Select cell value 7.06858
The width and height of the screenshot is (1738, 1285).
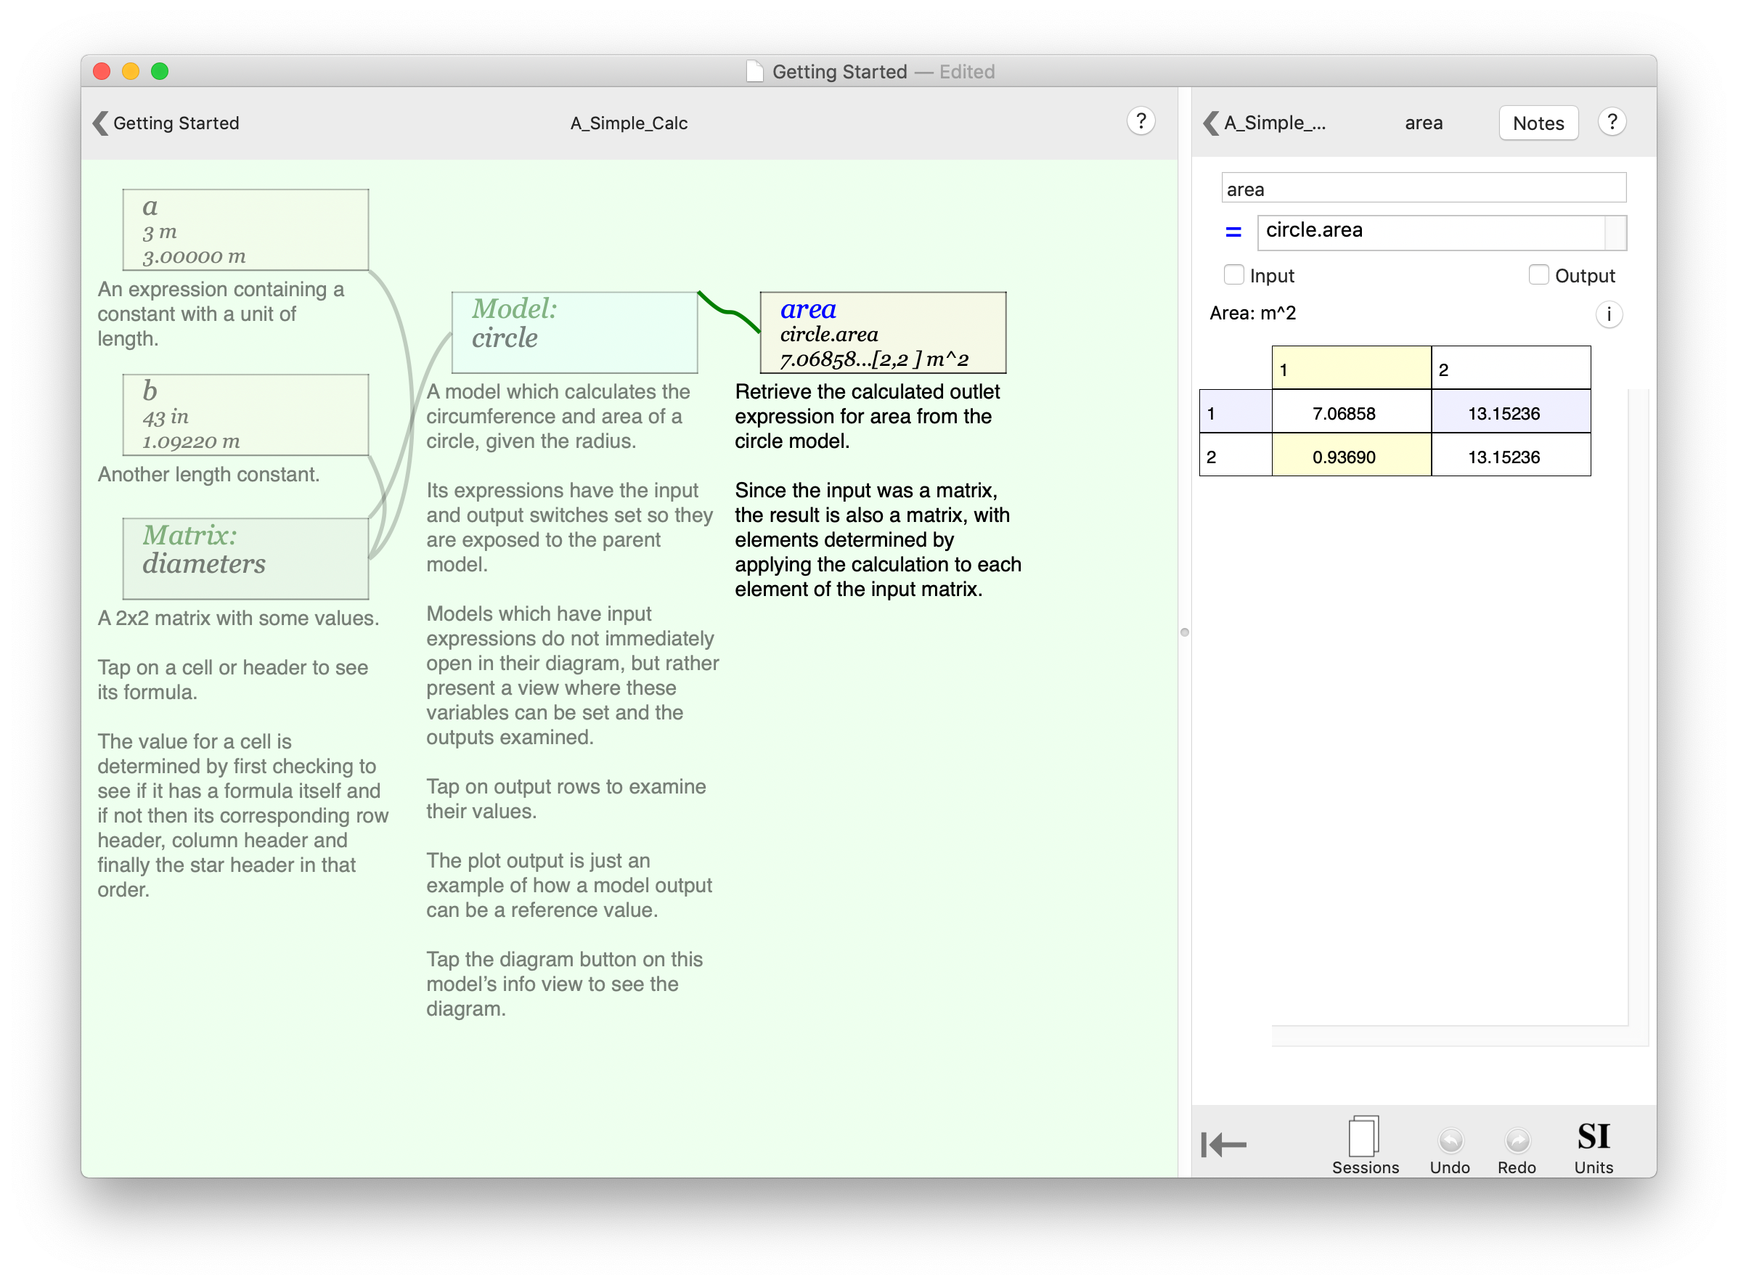[1351, 412]
